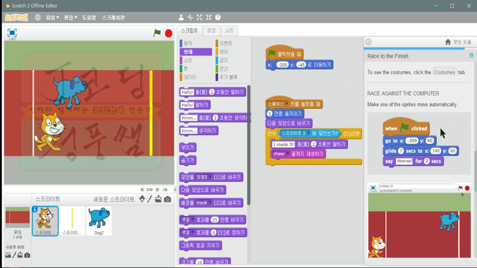Open the 모양2 dropdown in the palette block

click(203, 177)
